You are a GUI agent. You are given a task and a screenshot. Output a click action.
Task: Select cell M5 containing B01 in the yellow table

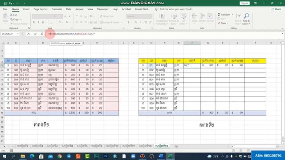[151, 65]
